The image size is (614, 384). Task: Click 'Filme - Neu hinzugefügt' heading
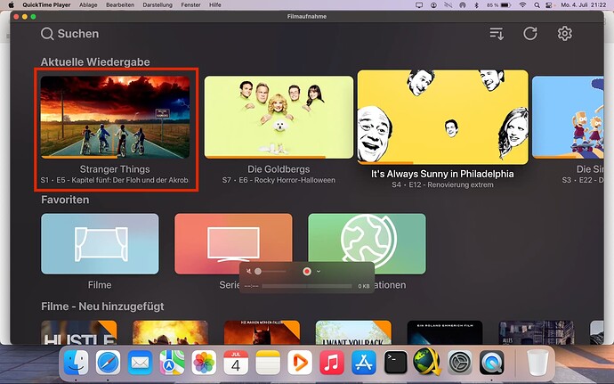(x=102, y=306)
